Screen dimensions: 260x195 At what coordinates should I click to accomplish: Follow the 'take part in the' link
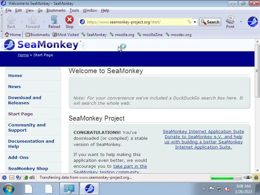click(x=130, y=166)
